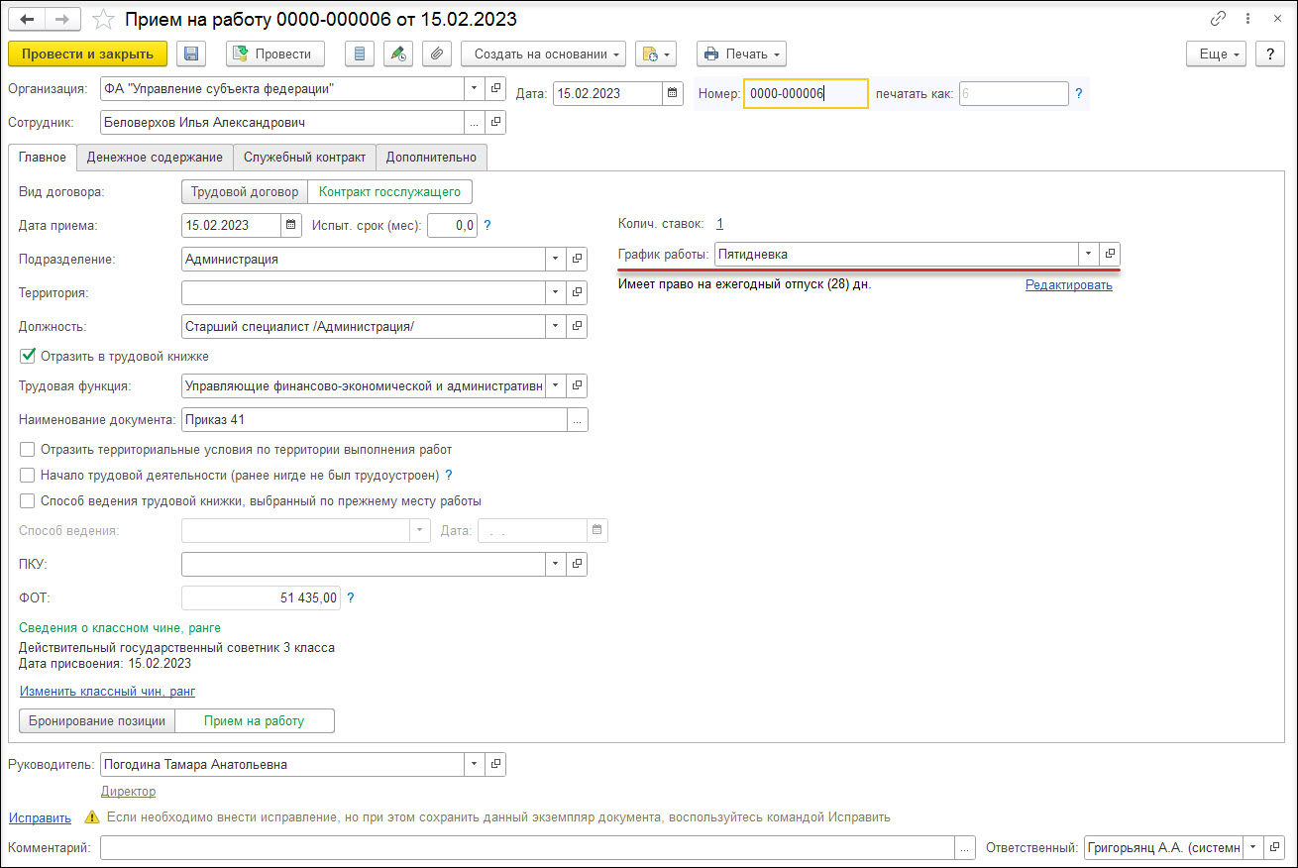
Task: Expand the Подразделение dropdown
Action: click(x=555, y=259)
